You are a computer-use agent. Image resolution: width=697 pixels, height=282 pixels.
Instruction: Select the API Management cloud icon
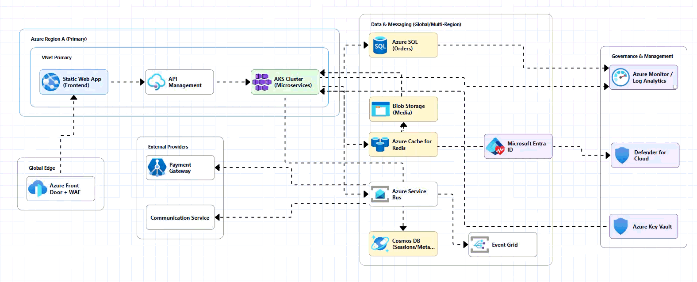point(157,82)
